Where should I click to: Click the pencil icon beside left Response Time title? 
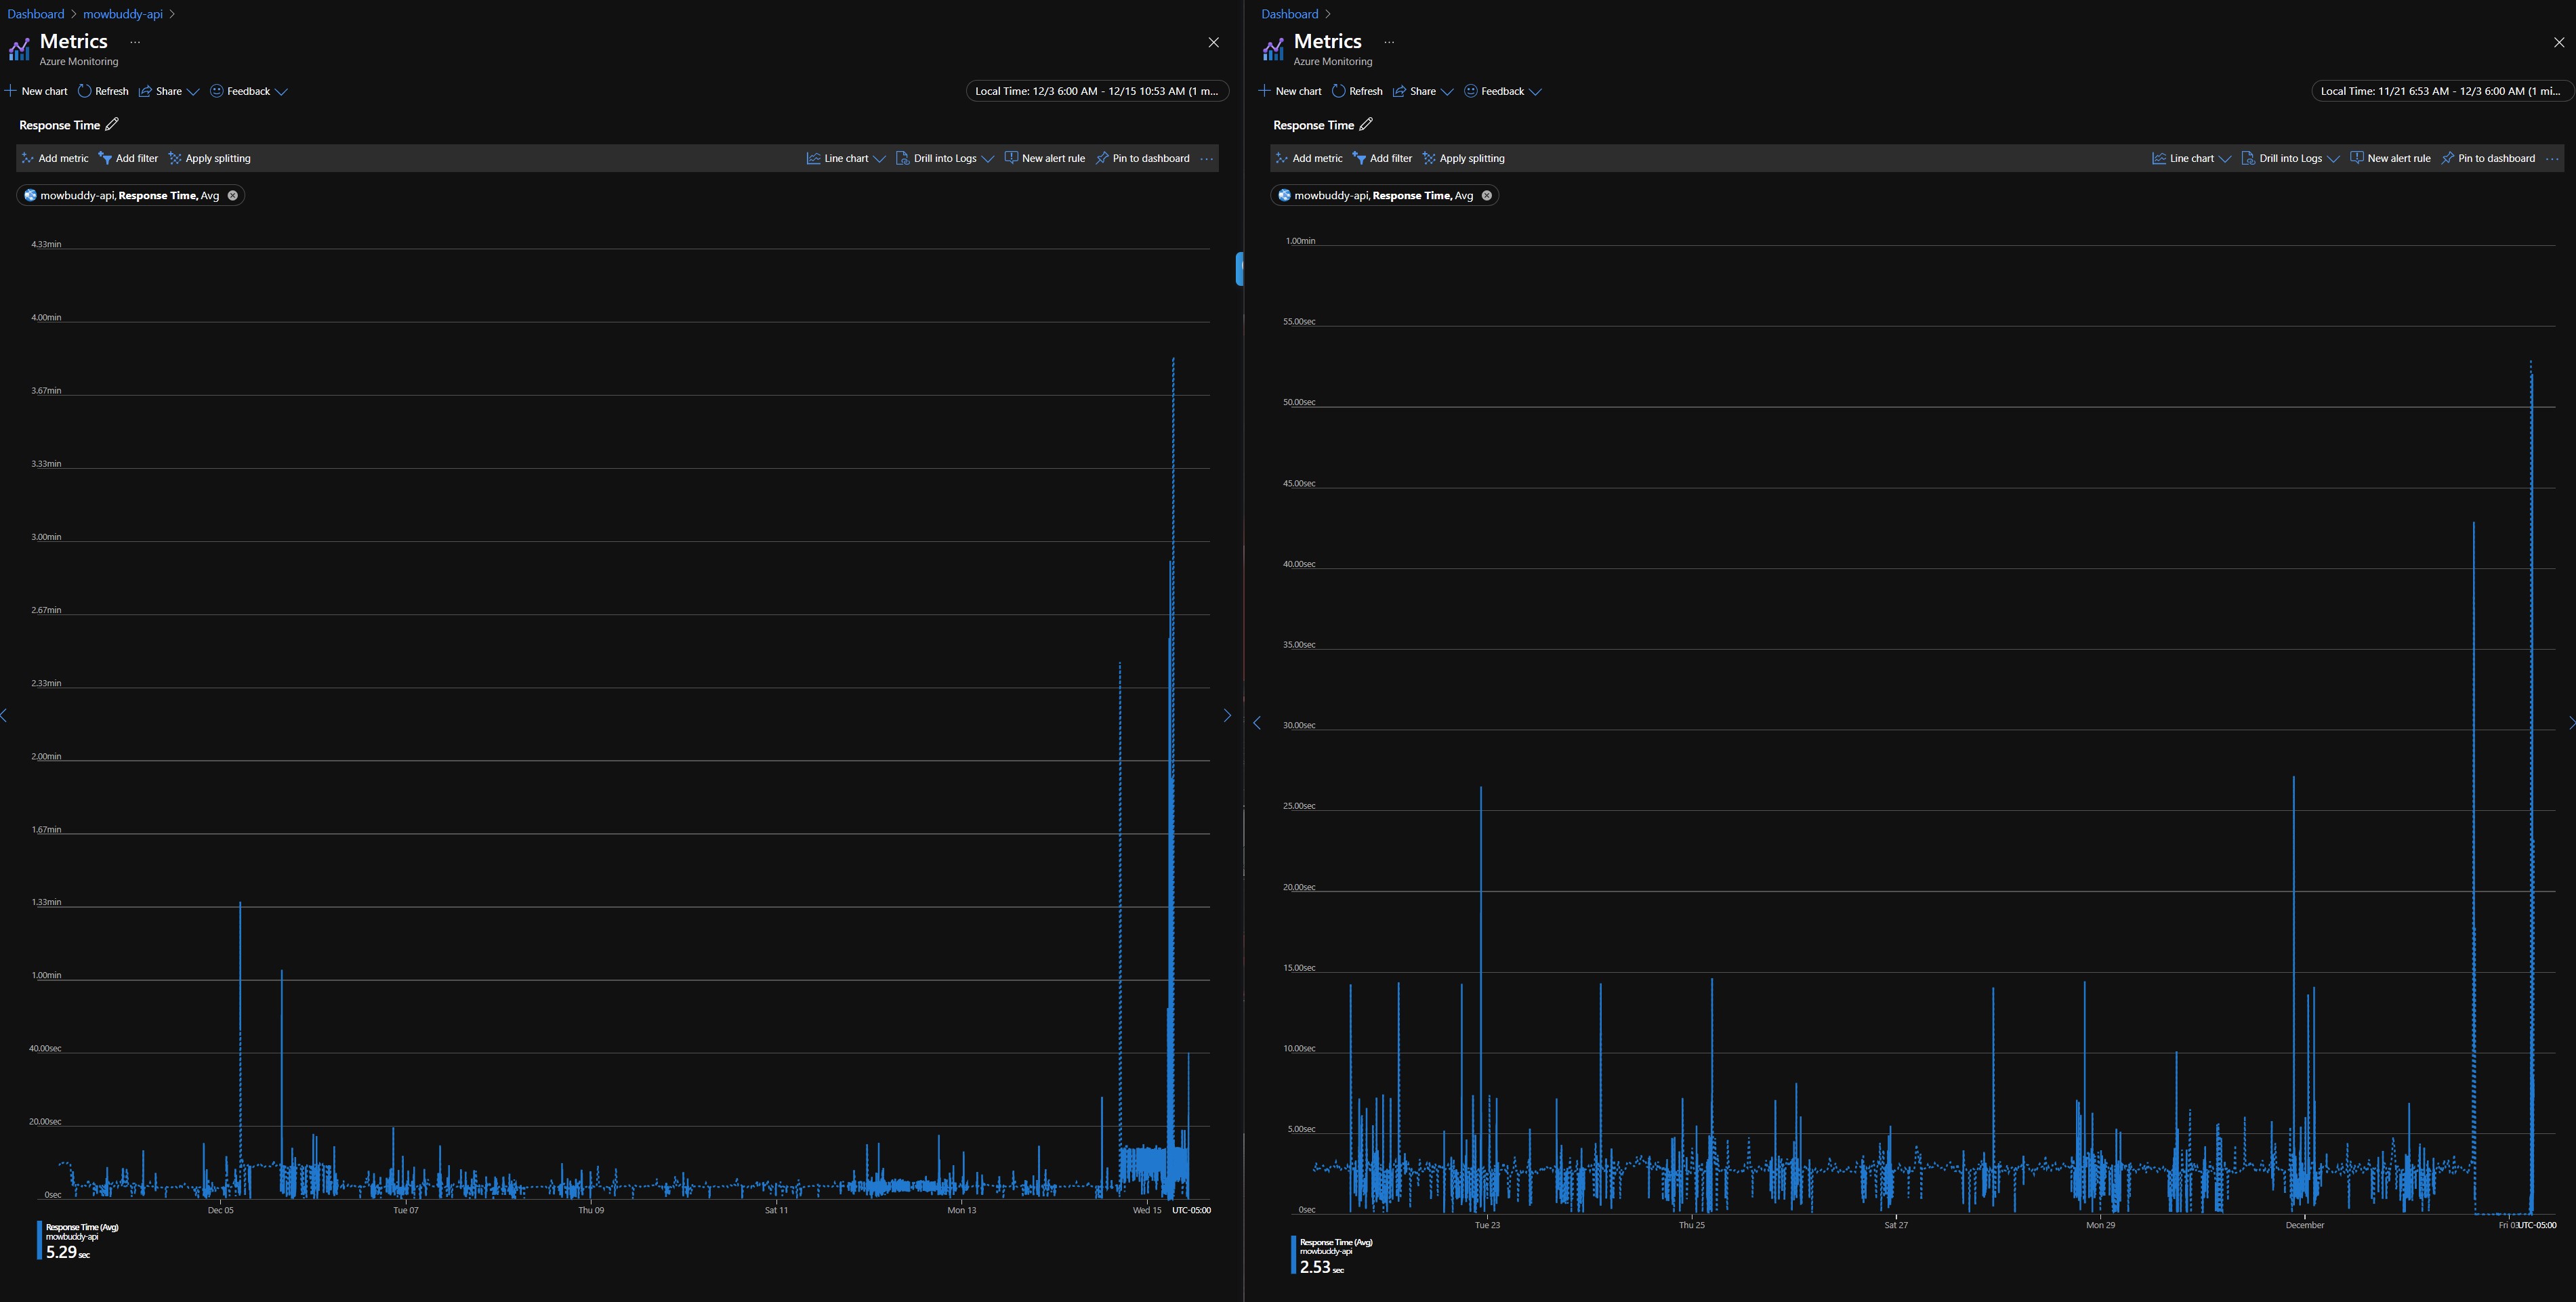(x=112, y=124)
